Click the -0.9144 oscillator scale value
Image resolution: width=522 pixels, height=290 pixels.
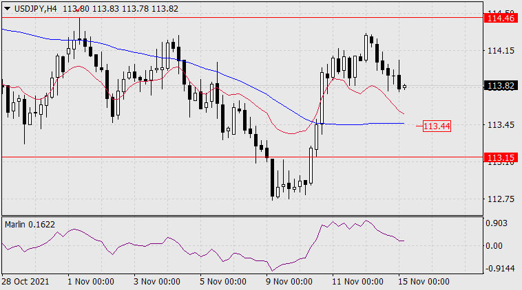[500, 269]
